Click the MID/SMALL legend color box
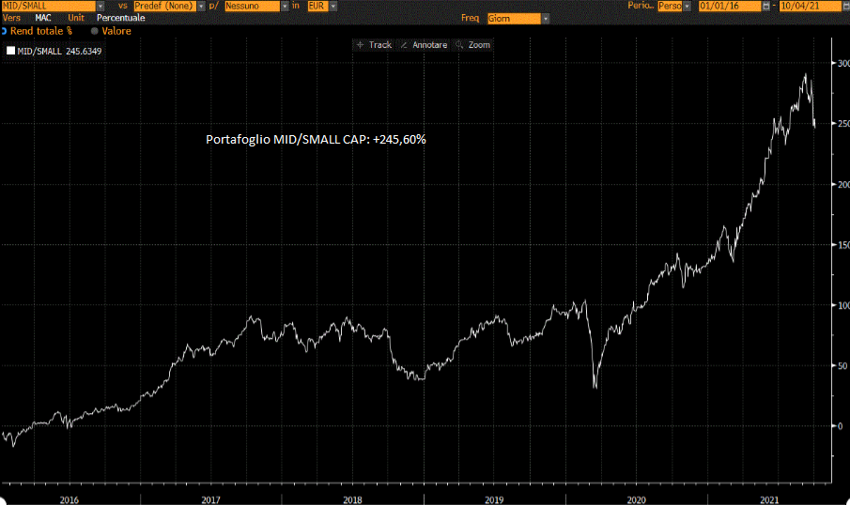This screenshot has height=505, width=850. [x=10, y=51]
